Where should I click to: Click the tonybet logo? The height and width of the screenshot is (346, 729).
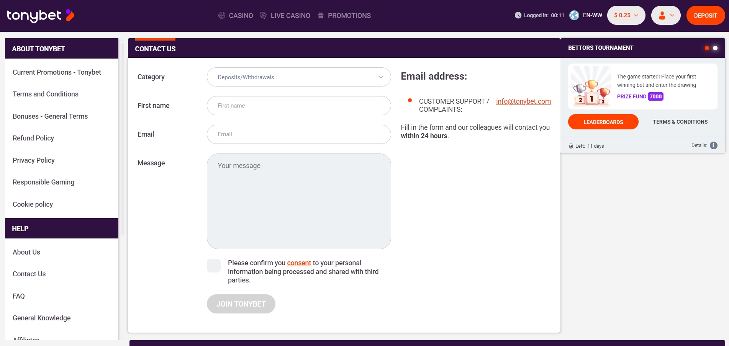pos(41,15)
